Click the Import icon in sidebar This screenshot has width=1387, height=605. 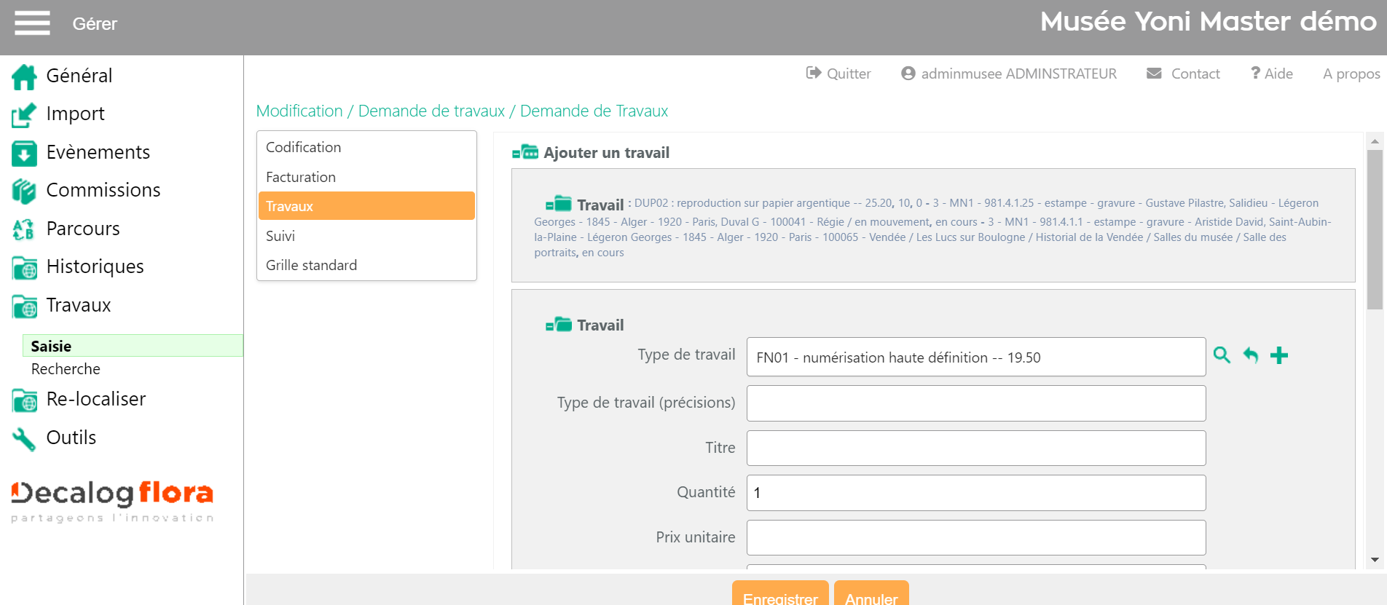(x=24, y=114)
